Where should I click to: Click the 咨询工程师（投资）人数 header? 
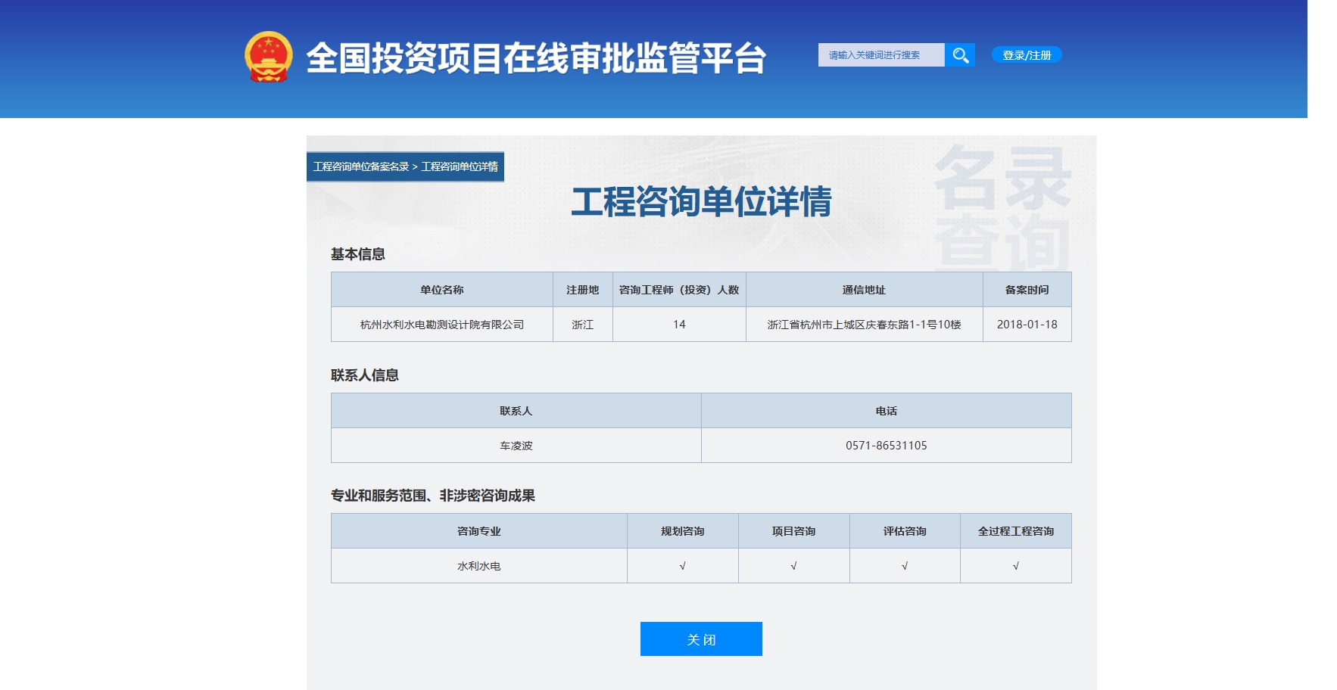coord(679,290)
